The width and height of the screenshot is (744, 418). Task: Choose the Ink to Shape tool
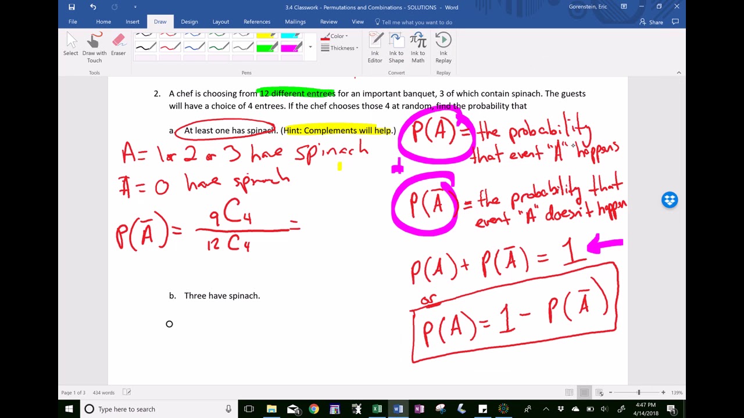(396, 48)
